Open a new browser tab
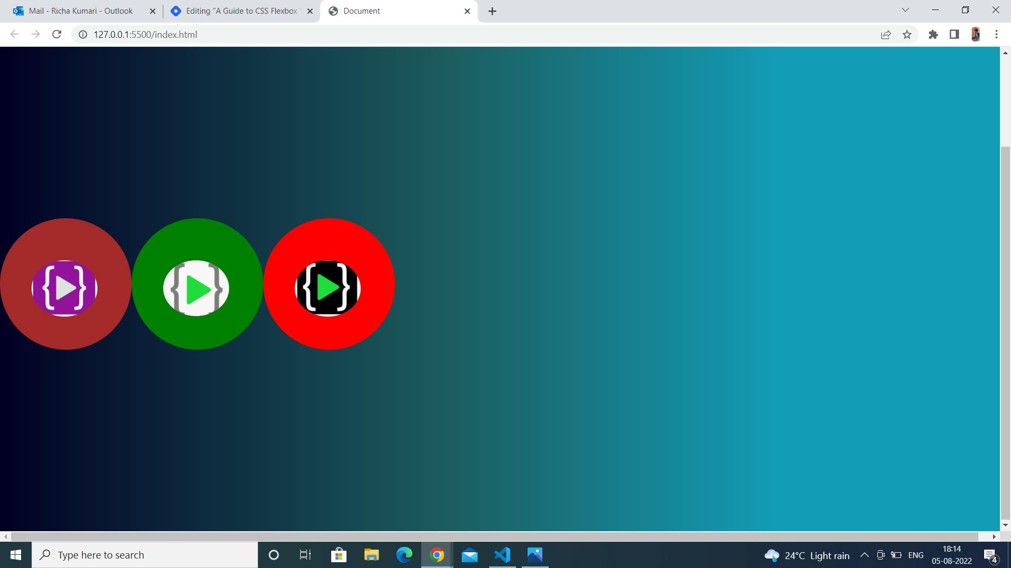 [492, 11]
